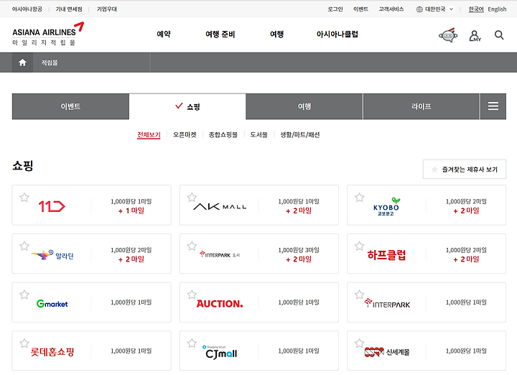Open 아시아나항공 top link
517x375 pixels.
click(x=27, y=9)
